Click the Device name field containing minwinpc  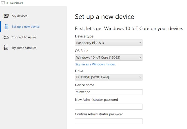[109, 92]
